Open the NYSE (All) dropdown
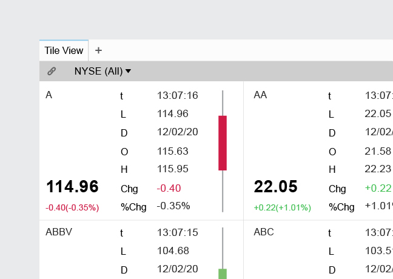The image size is (393, 279). 102,71
